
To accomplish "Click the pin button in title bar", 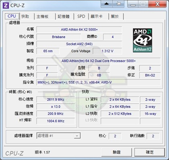I will 118,4.
